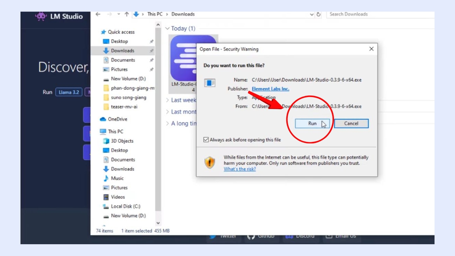Click the Llama 3.2 tag on webpage
The image size is (455, 256).
click(69, 92)
